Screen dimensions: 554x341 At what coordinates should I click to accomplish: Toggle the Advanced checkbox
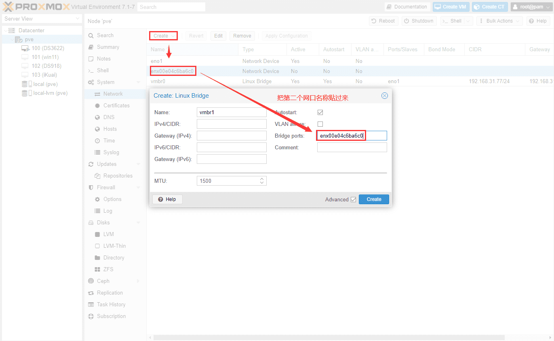pyautogui.click(x=353, y=200)
